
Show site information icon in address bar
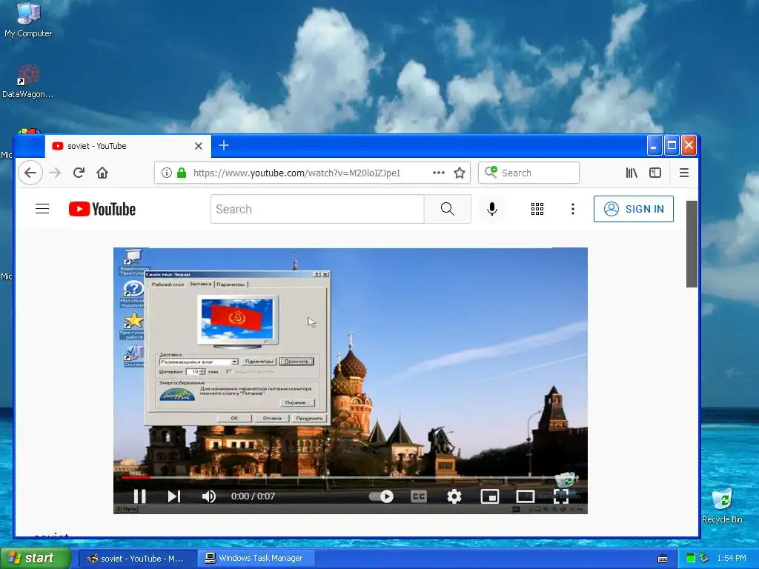point(167,173)
